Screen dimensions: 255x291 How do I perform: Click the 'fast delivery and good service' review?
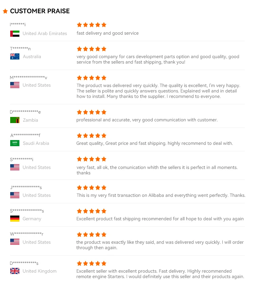107,33
